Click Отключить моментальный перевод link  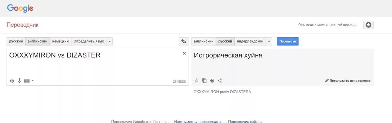pyautogui.click(x=327, y=25)
